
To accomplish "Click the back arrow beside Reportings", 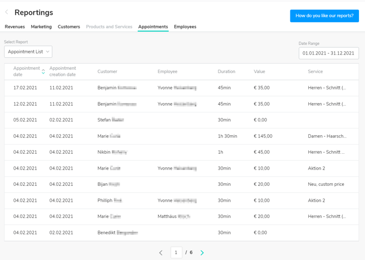I will 7,12.
